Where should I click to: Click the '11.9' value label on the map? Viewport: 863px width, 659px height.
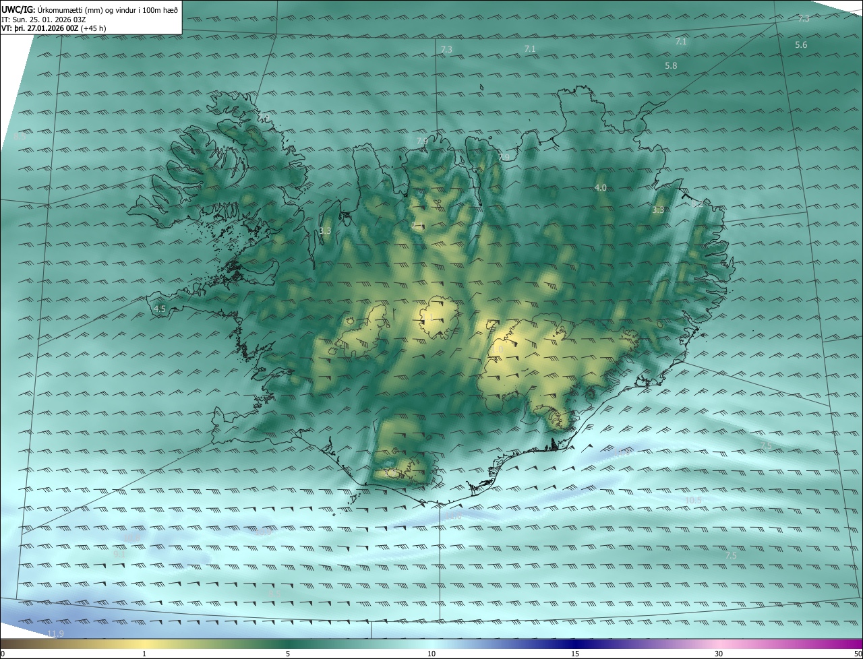click(x=55, y=634)
